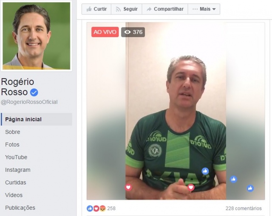Click the Curtir thumbs-up button
Viewport: 272px width, 216px height.
pyautogui.click(x=96, y=9)
